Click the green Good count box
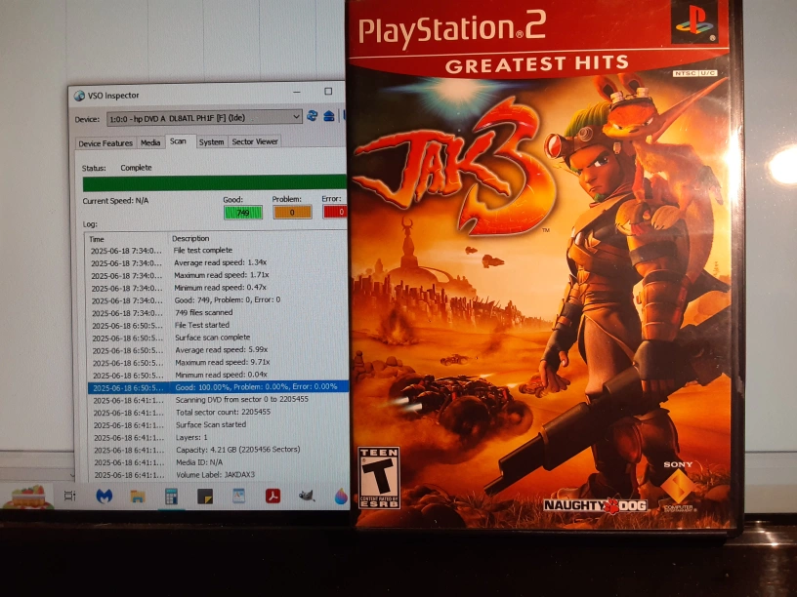 tap(242, 212)
